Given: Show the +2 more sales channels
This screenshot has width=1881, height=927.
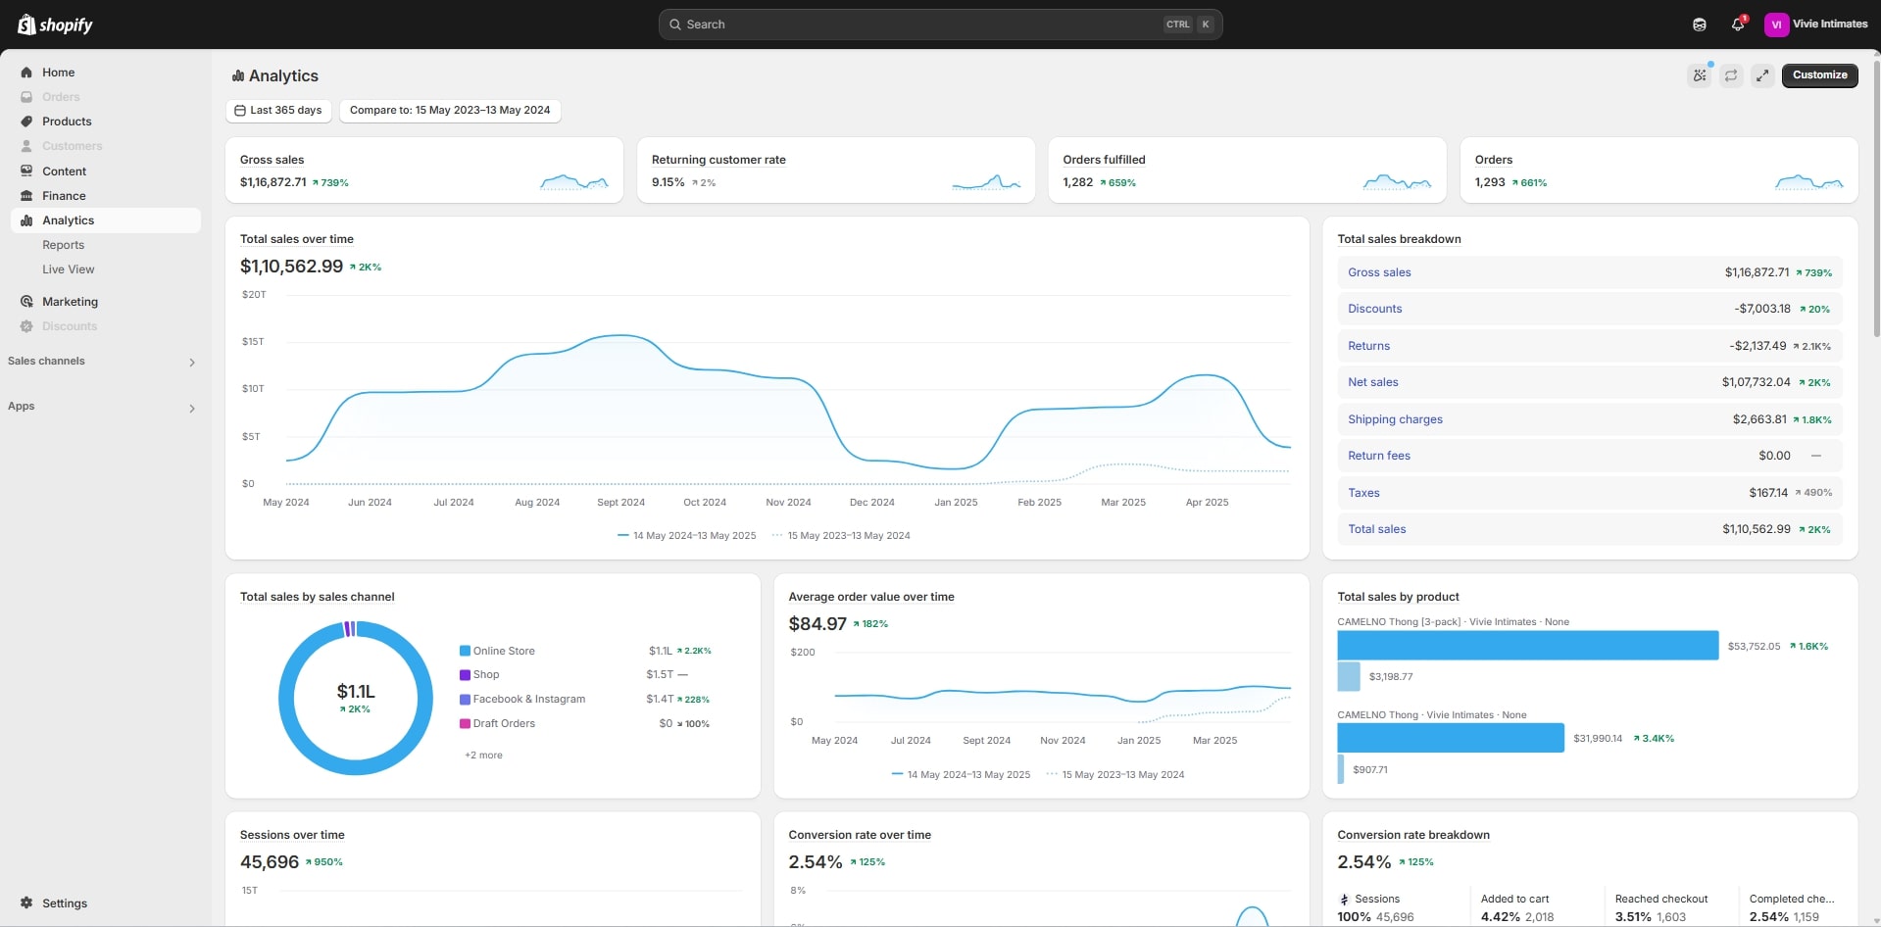Looking at the screenshot, I should coord(483,756).
